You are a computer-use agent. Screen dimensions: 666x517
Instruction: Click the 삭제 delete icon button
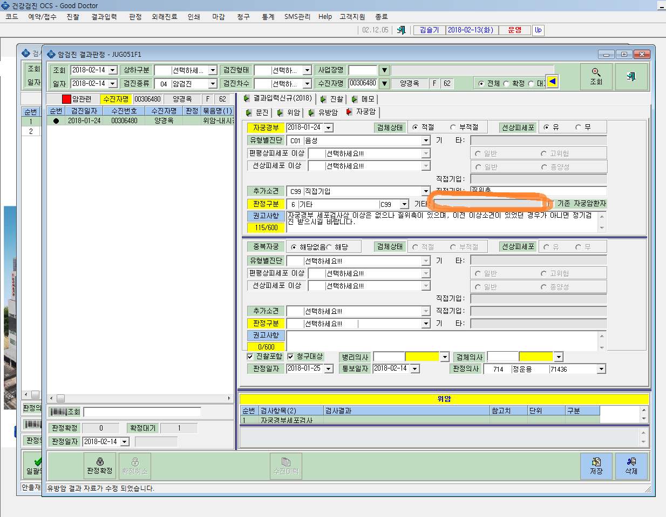(631, 466)
